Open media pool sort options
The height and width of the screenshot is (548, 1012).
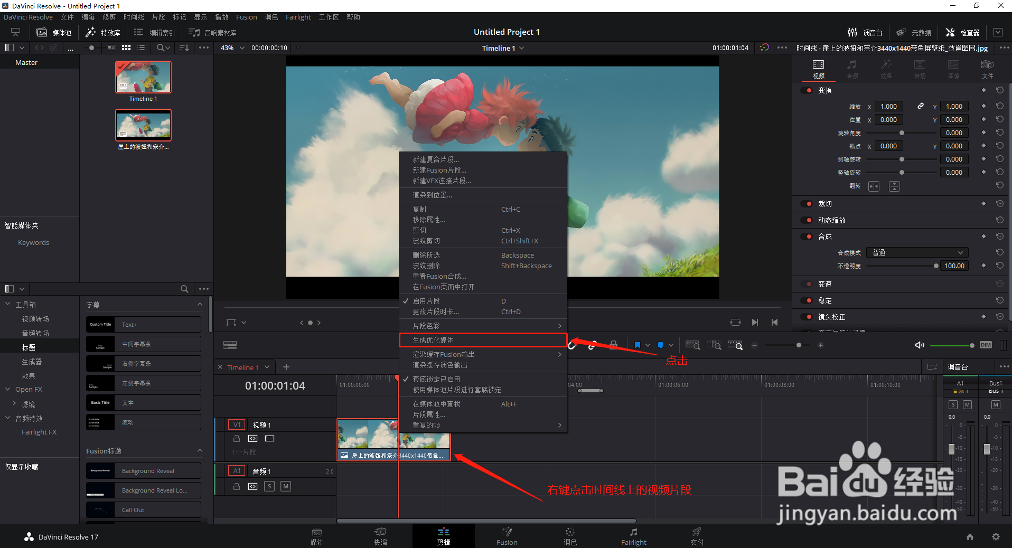point(184,48)
